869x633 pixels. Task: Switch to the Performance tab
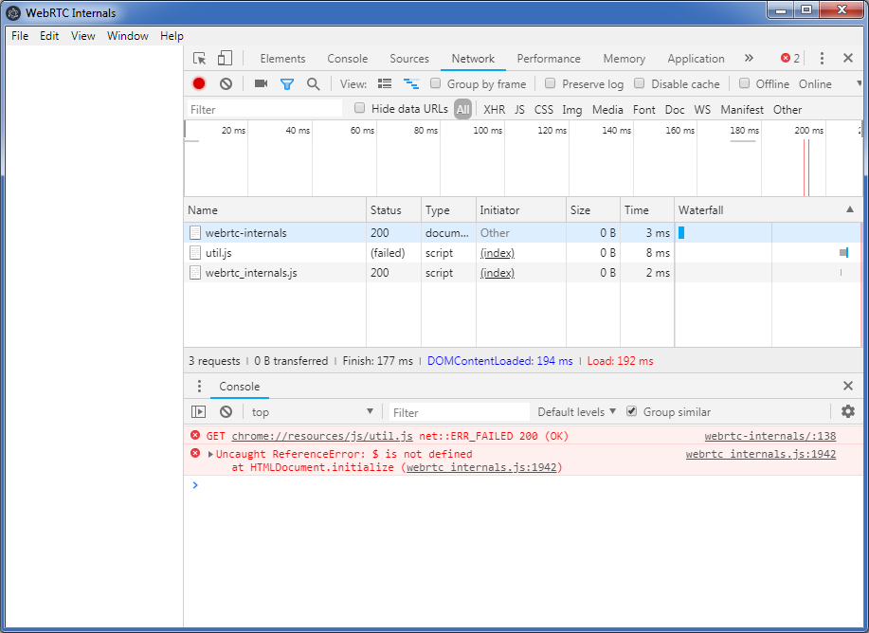[x=549, y=58]
